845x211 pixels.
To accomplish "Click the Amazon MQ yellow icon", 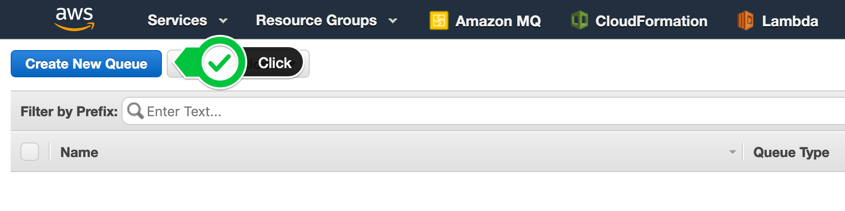I will tap(439, 20).
